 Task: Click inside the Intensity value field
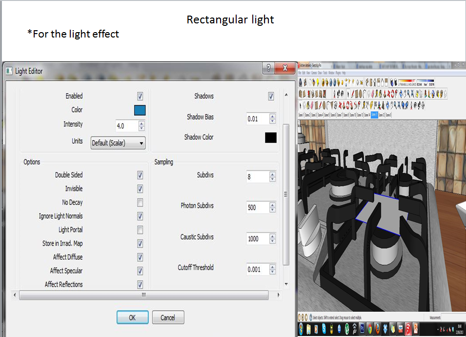tap(126, 126)
